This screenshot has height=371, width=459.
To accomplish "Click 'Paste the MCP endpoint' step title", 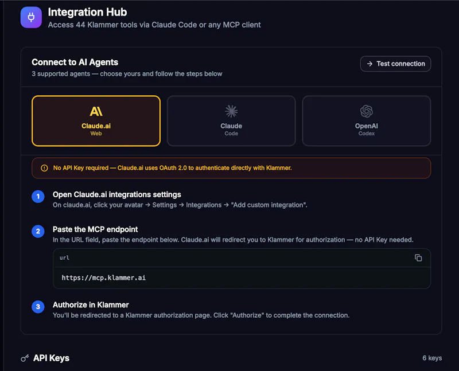I will point(95,229).
